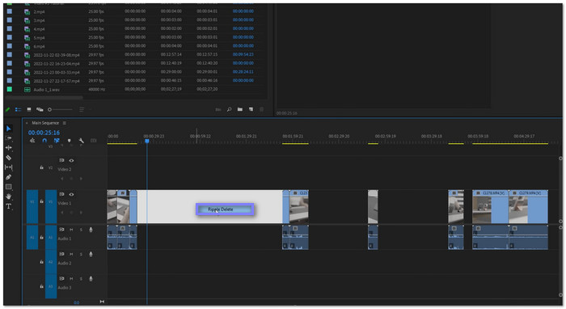The height and width of the screenshot is (309, 566).
Task: Toggle the captions track options icon
Action: tap(94, 141)
